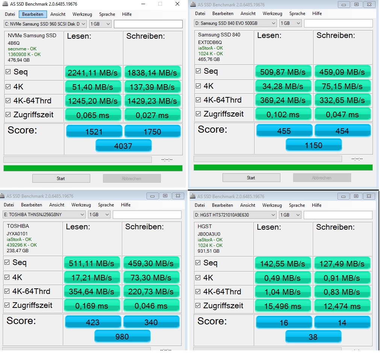Click green progress bar in NVMe Samsung window
The height and width of the screenshot is (353, 380).
tap(93, 168)
